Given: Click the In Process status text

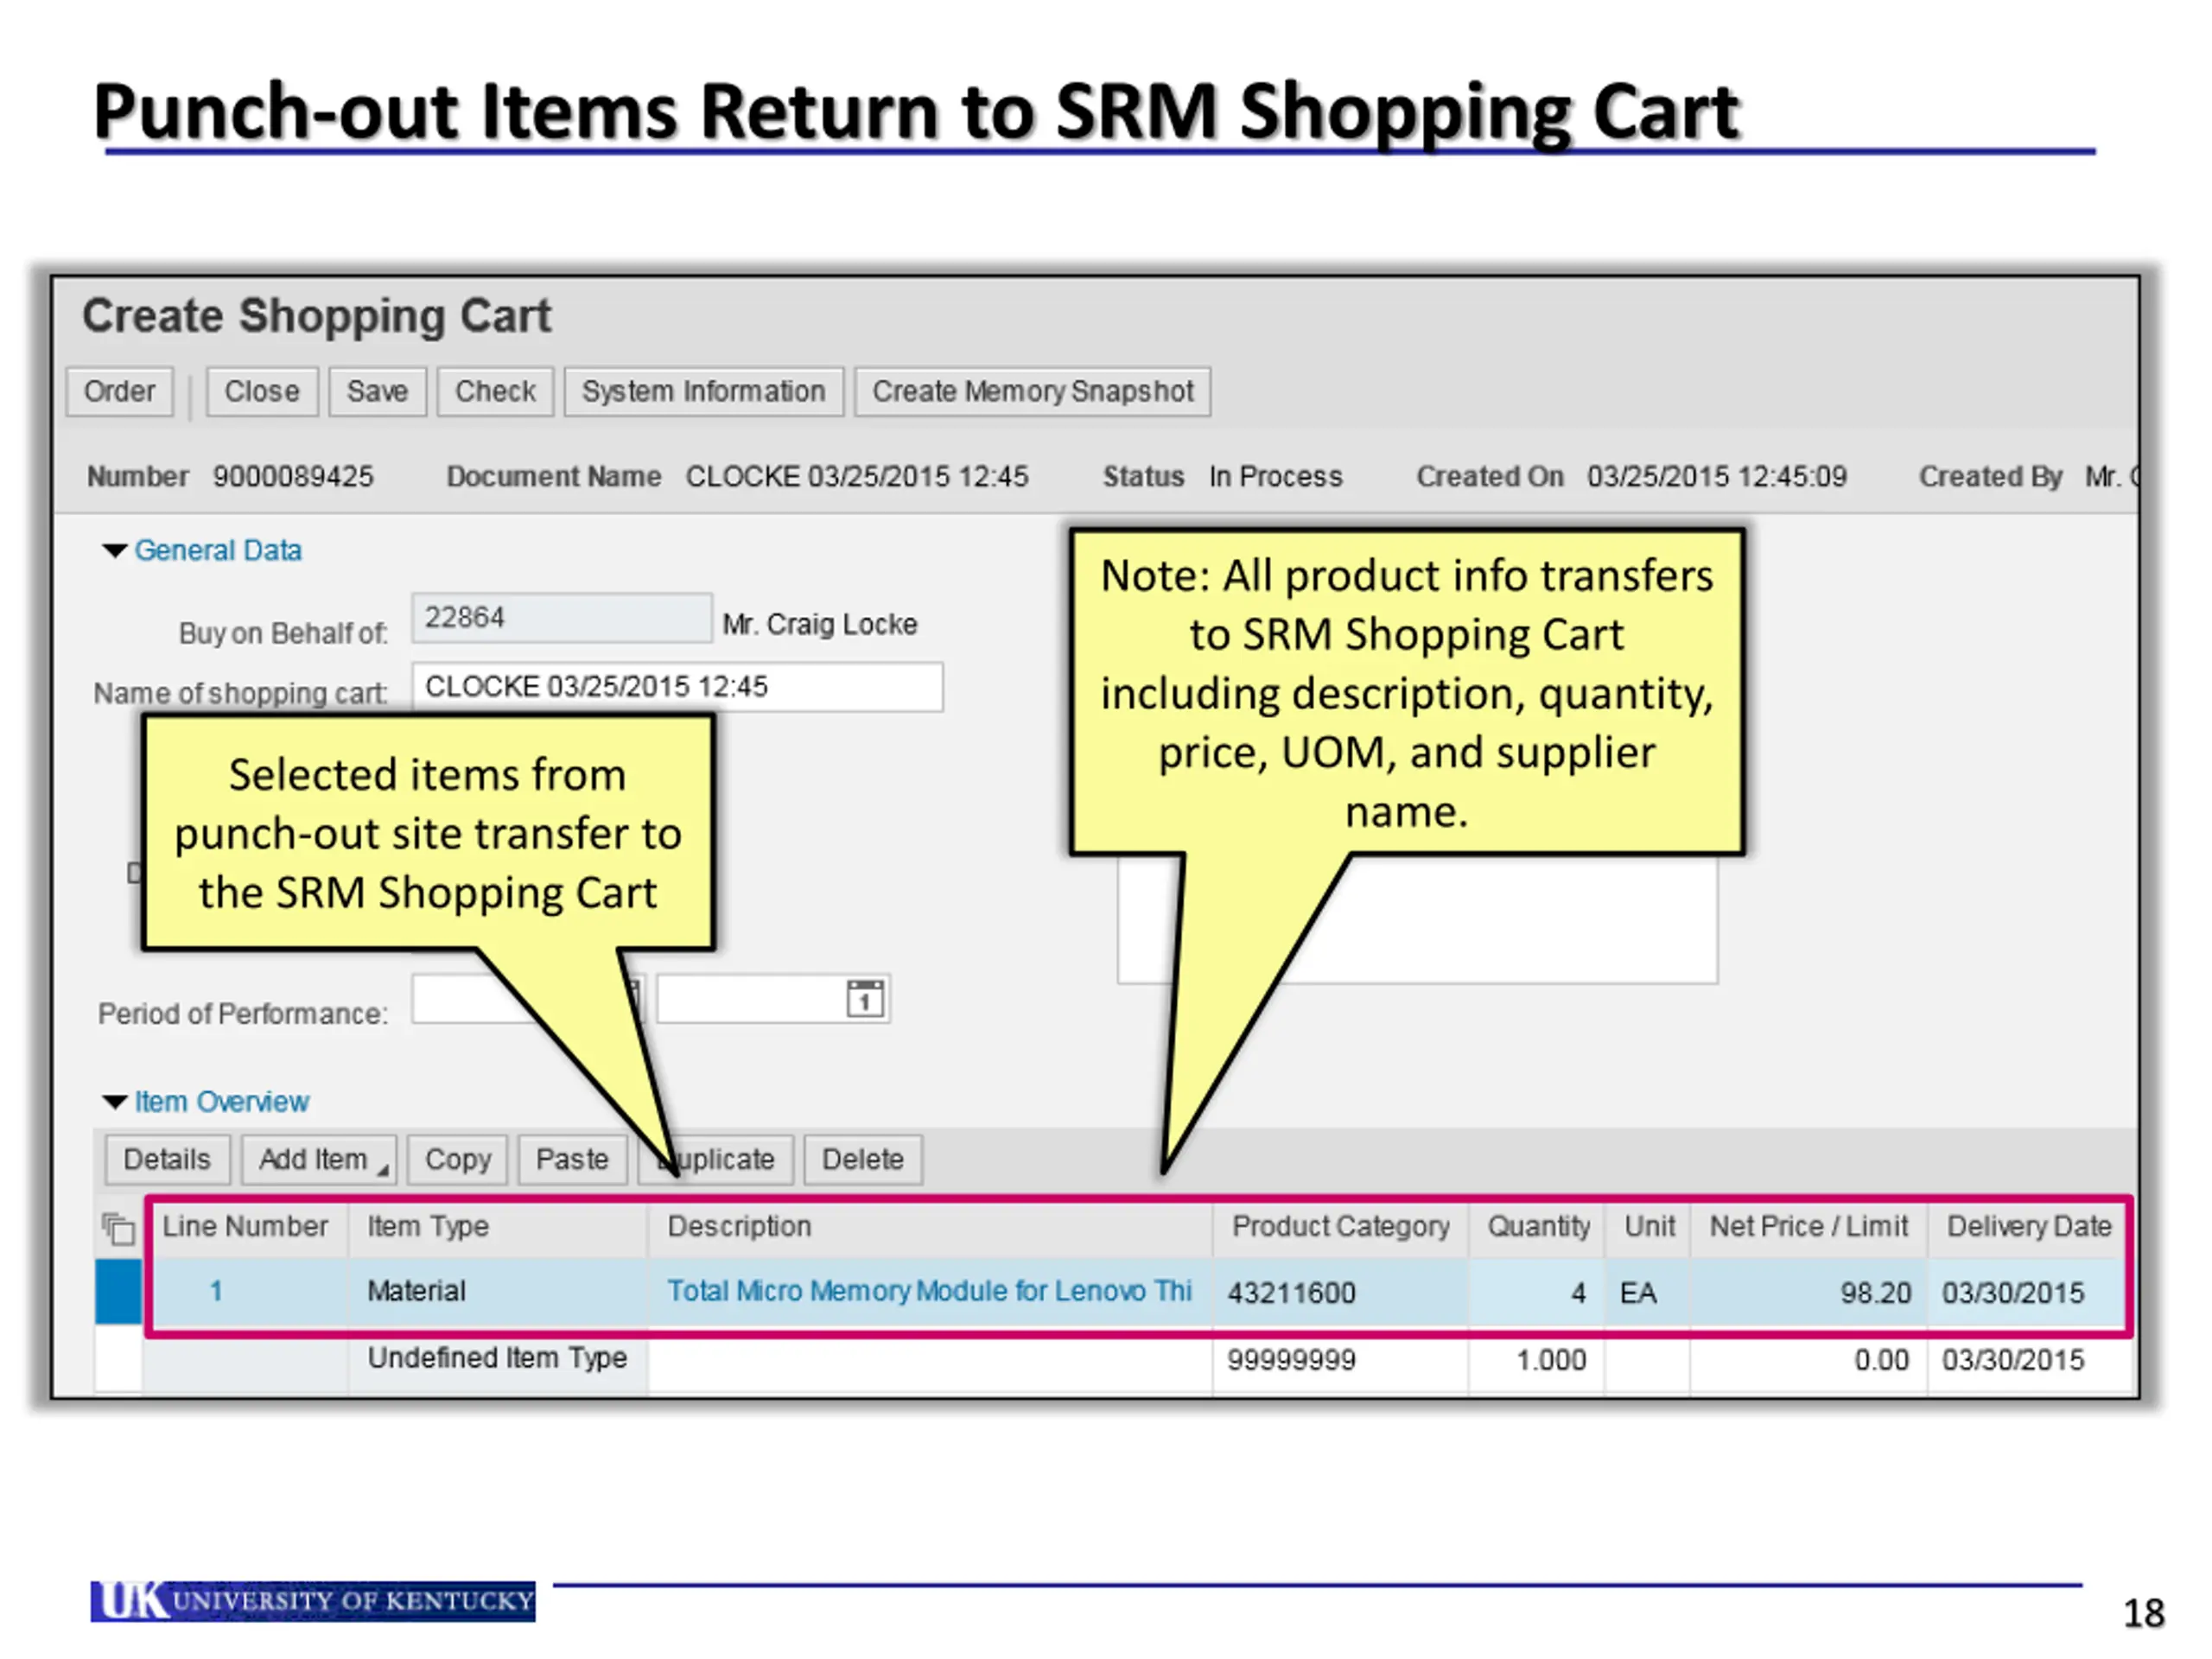Looking at the screenshot, I should (1275, 476).
